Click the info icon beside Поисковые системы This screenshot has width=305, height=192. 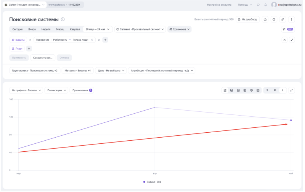coord(63,19)
